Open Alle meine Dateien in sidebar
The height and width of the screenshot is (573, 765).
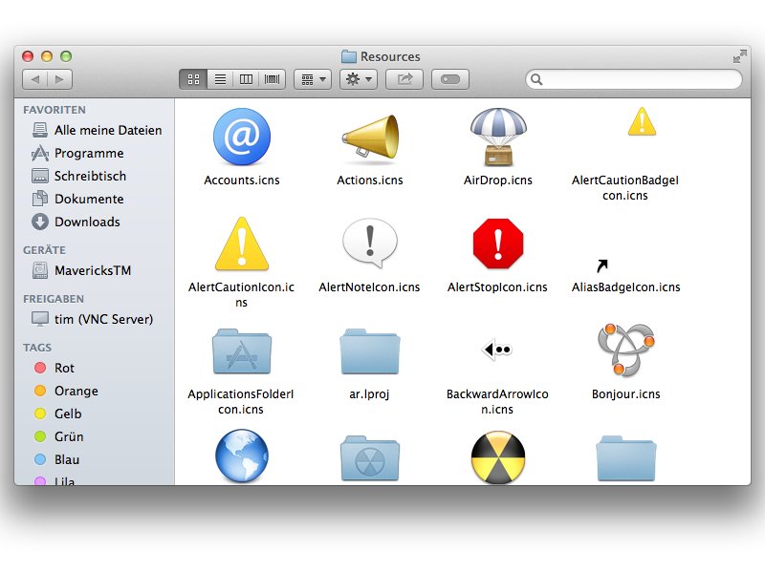[97, 130]
